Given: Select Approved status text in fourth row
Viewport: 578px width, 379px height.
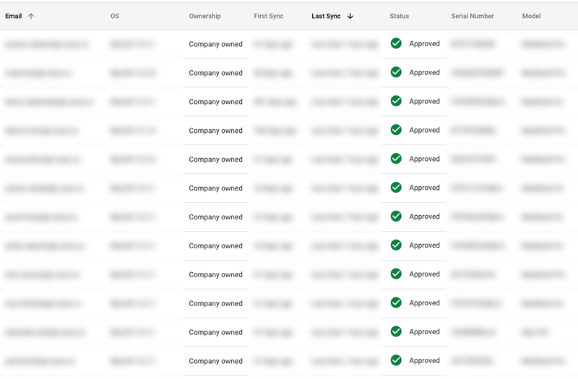Looking at the screenshot, I should point(424,130).
